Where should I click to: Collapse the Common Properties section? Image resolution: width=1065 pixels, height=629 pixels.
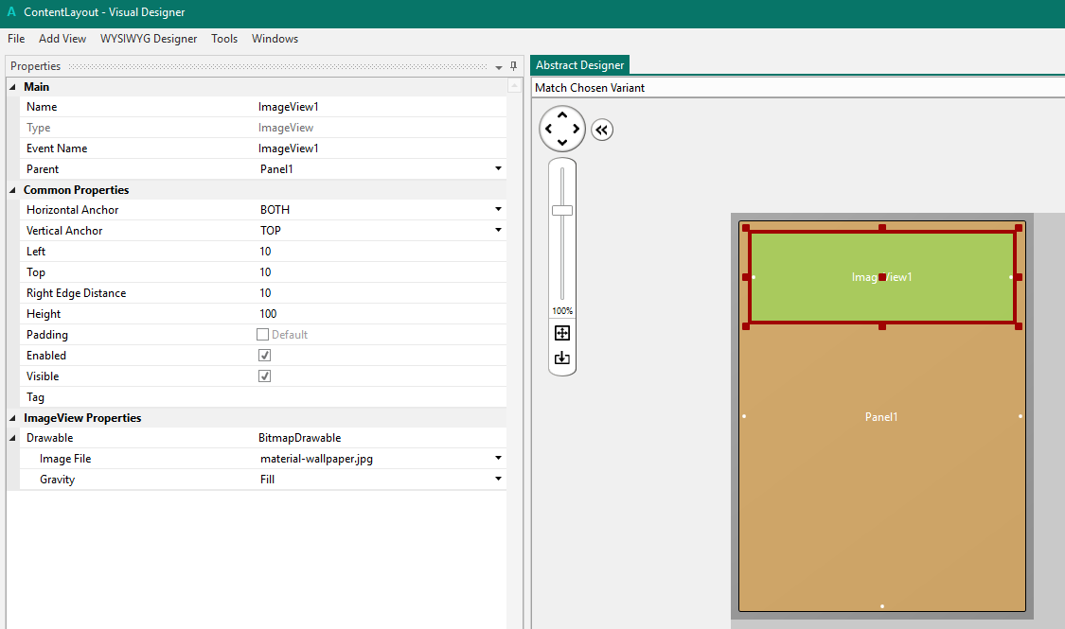coord(13,190)
